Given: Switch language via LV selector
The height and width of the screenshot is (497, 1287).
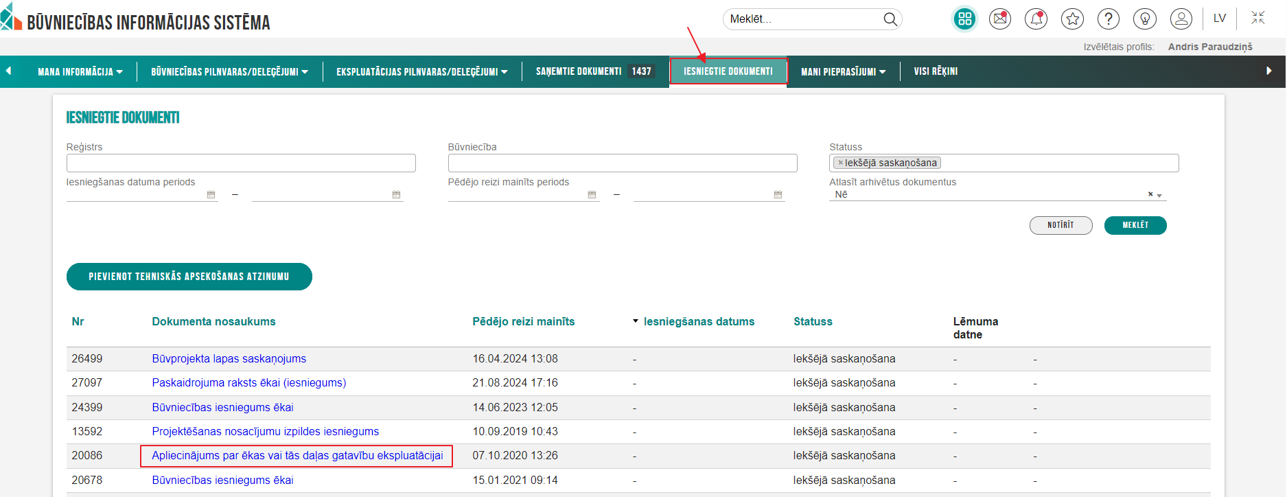Looking at the screenshot, I should [x=1220, y=19].
